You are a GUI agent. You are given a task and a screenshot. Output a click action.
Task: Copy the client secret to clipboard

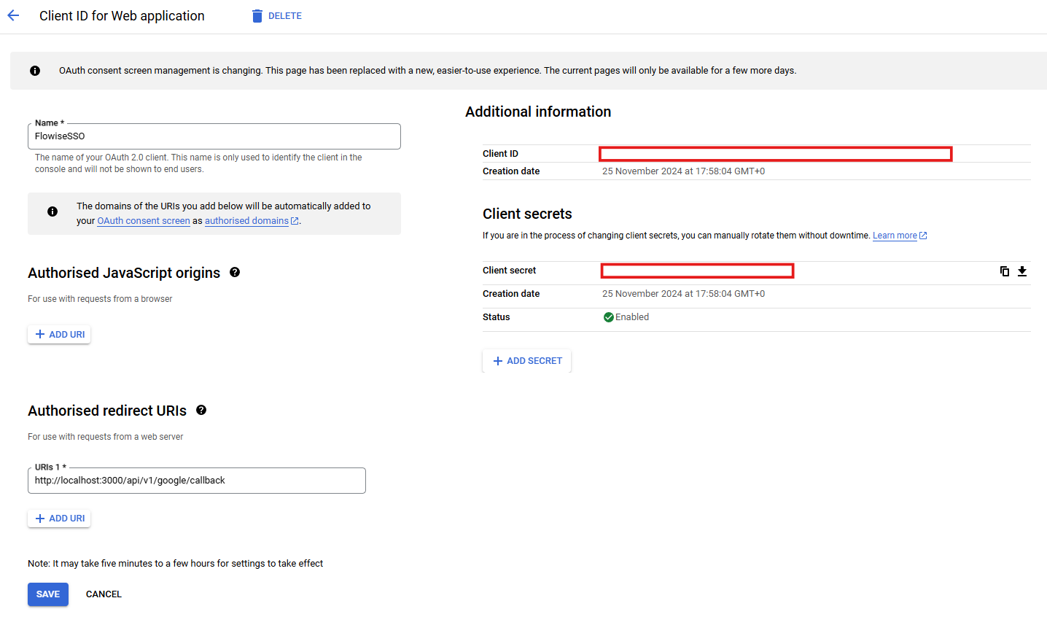coord(1004,271)
